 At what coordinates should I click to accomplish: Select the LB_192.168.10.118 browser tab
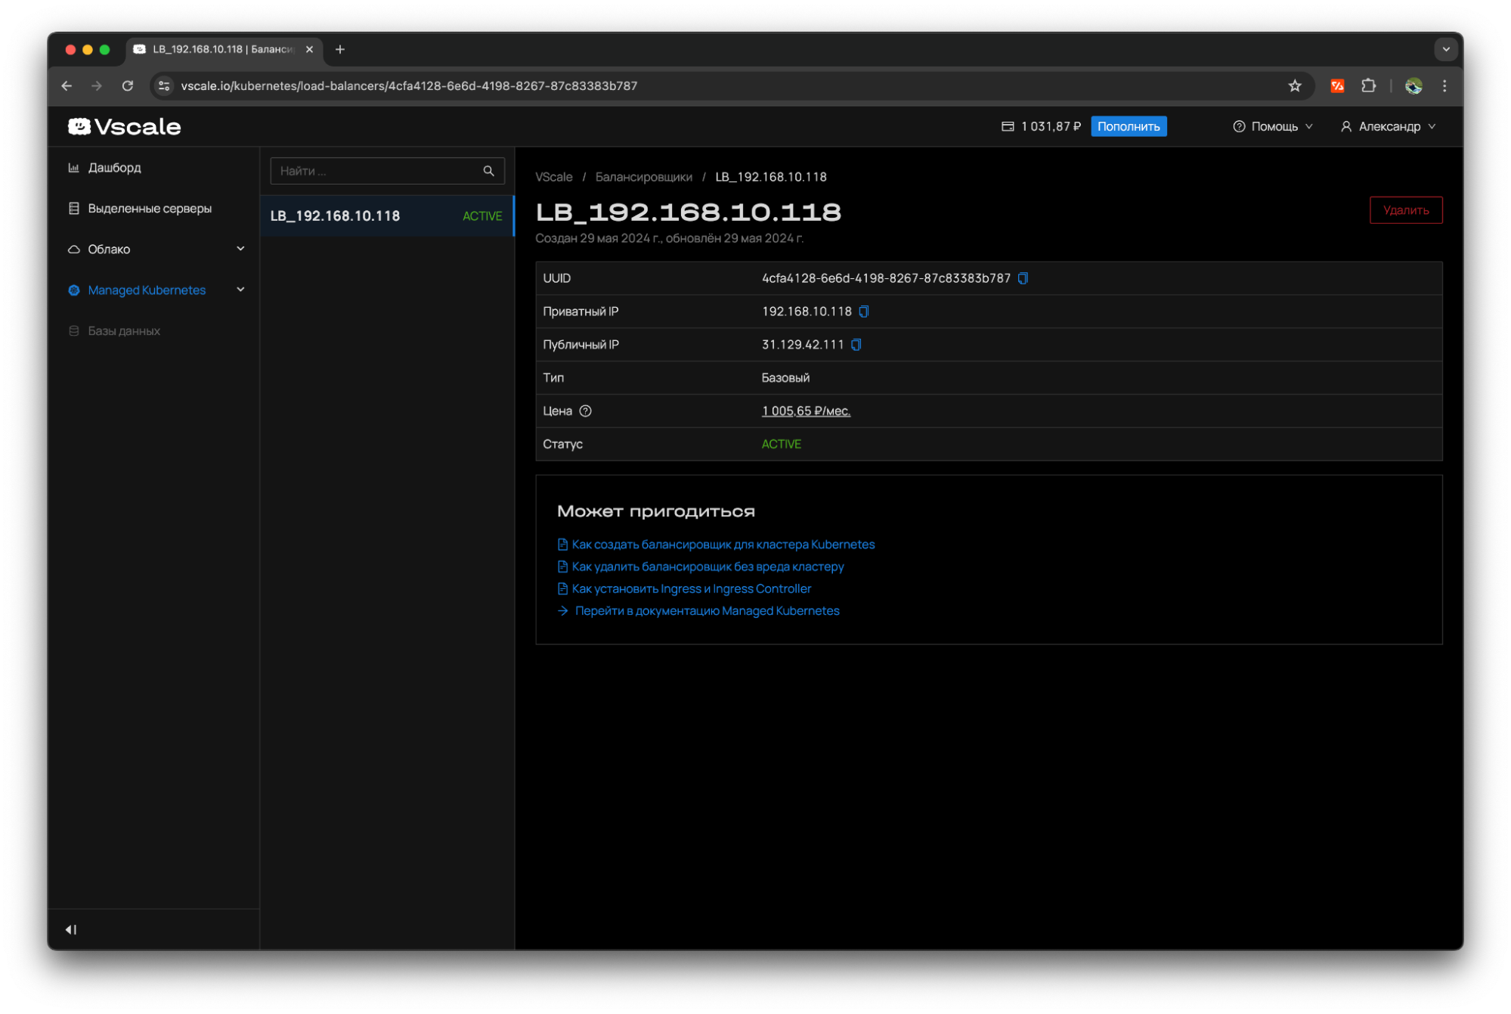coord(224,49)
